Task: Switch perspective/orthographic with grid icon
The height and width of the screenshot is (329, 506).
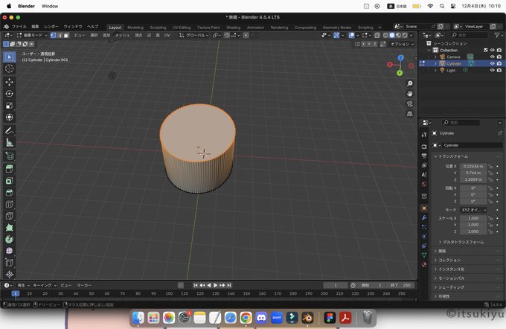Action: tap(410, 114)
